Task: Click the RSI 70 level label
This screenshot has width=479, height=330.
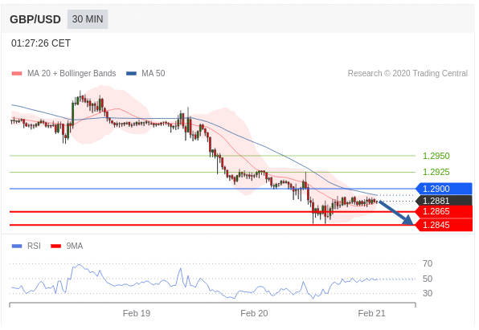Action: pyautogui.click(x=428, y=263)
